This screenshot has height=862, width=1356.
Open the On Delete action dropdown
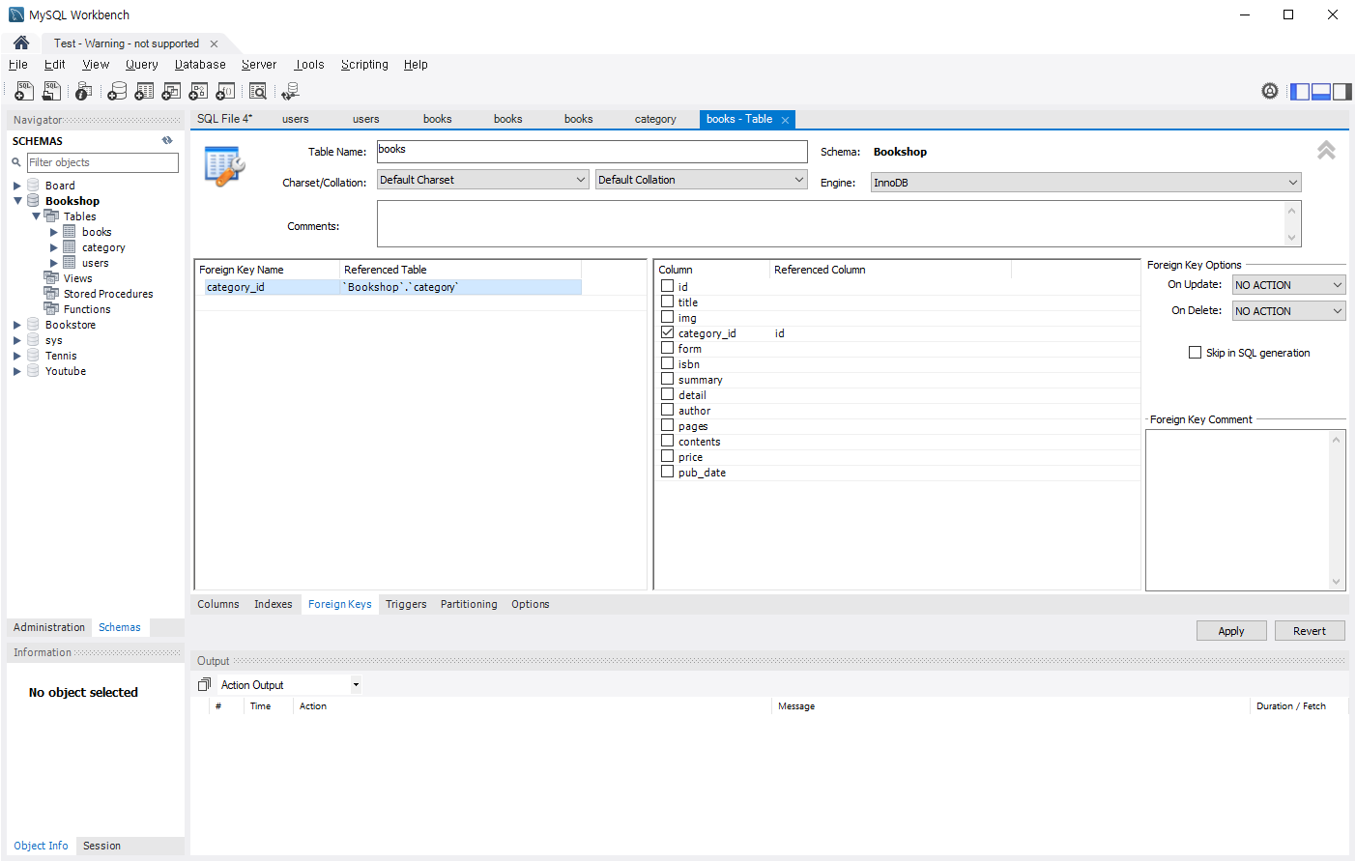(x=1288, y=311)
